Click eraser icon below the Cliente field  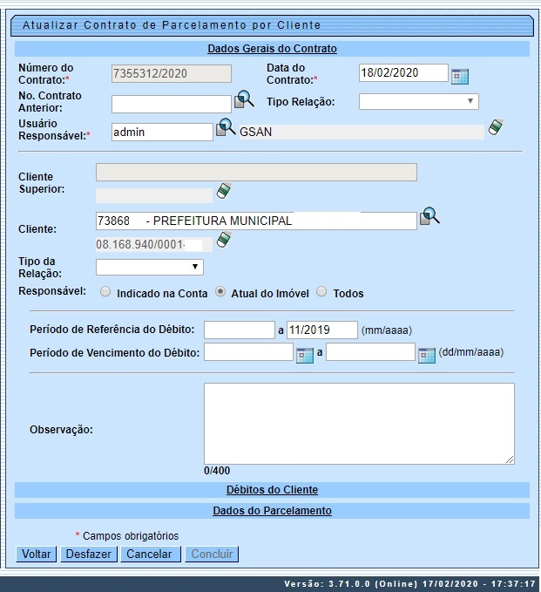[224, 240]
